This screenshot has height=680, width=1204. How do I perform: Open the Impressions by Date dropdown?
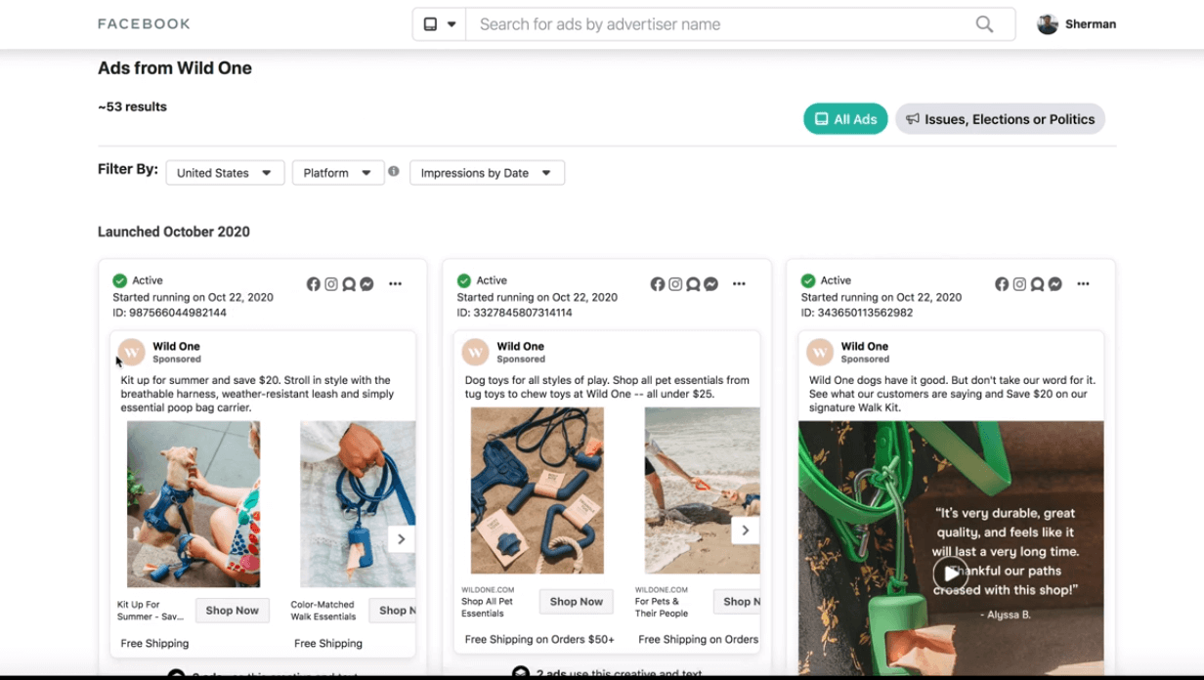pyautogui.click(x=487, y=173)
